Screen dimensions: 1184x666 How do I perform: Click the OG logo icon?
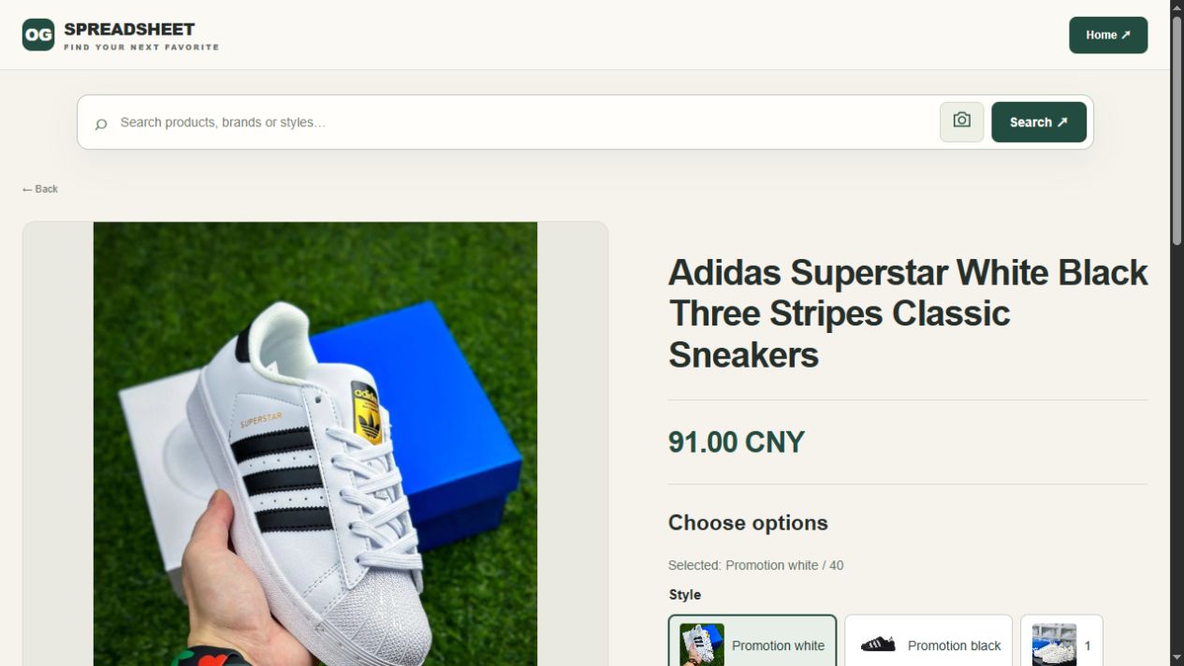(38, 35)
